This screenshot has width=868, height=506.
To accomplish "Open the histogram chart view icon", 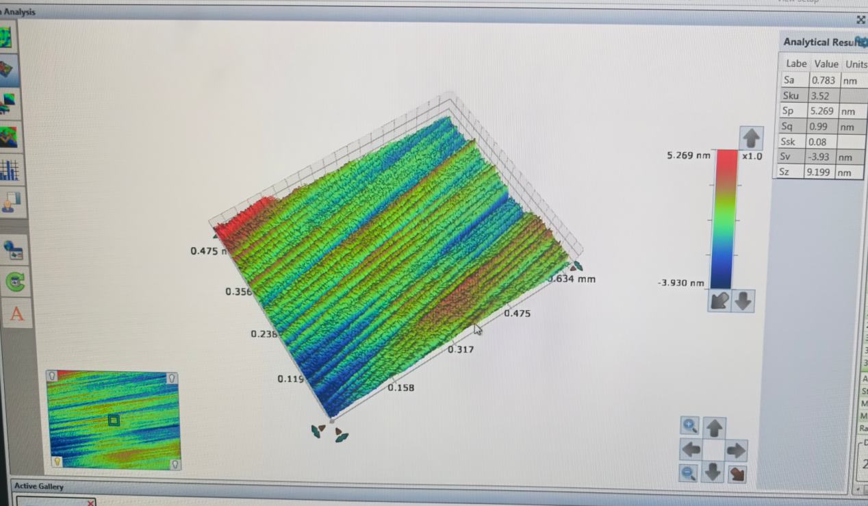I will click(10, 169).
